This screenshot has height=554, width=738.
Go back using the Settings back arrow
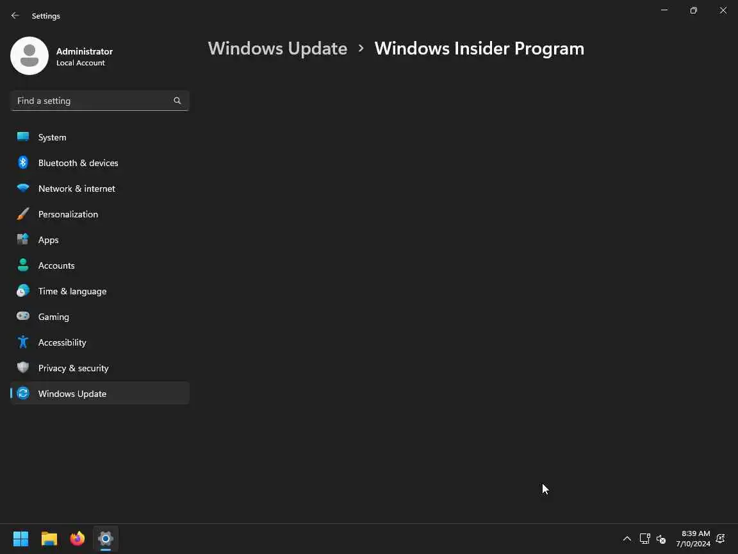[15, 15]
